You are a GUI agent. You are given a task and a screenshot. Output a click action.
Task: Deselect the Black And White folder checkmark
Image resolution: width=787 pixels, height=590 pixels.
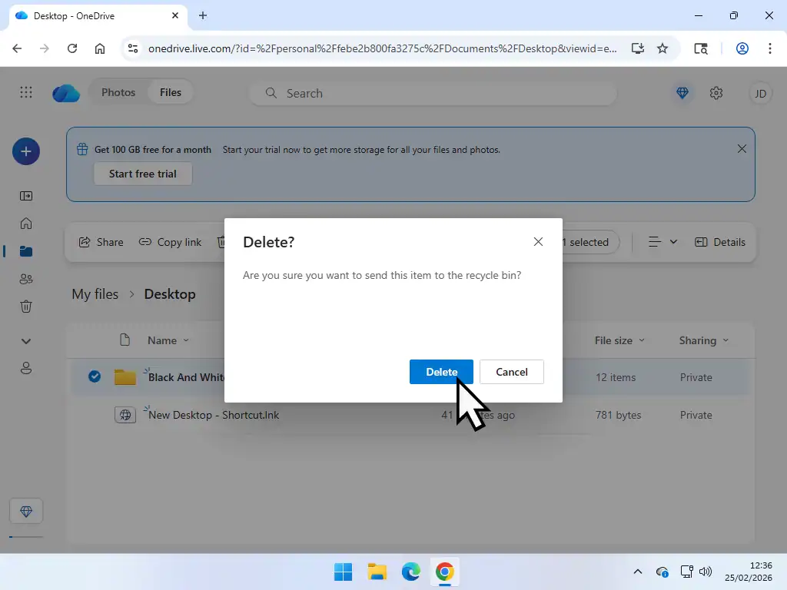tap(94, 377)
